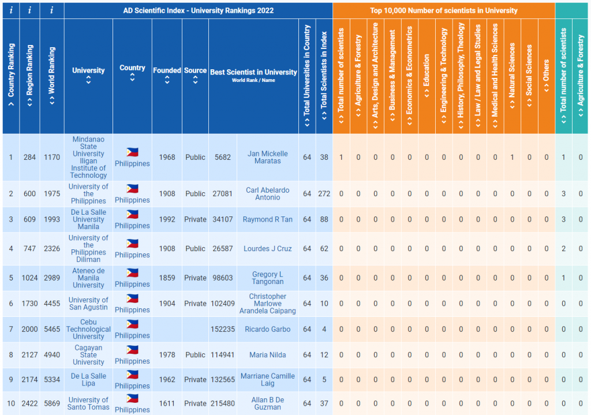This screenshot has height=415, width=591.
Task: Sort table by Region Ranking column
Action: tap(29, 102)
